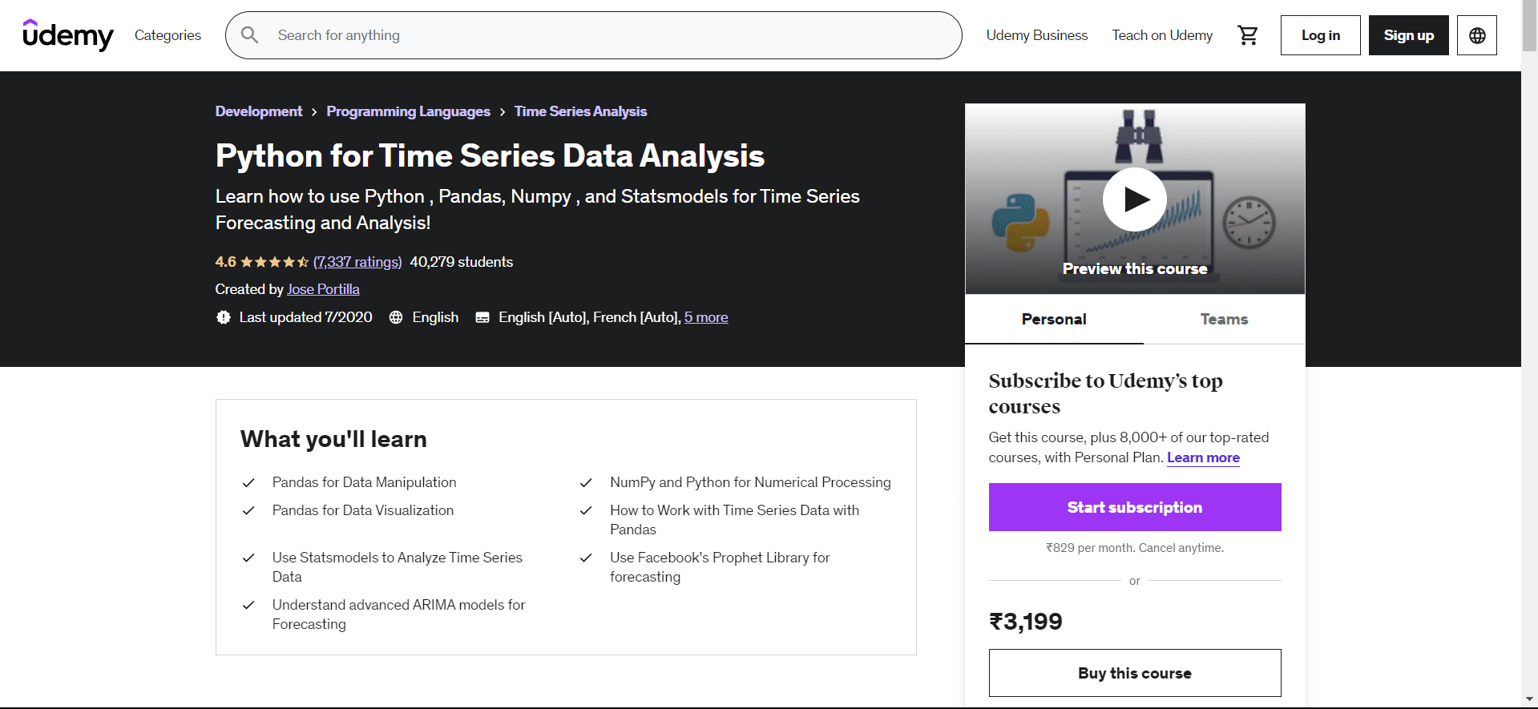Click Buy this course button
The image size is (1538, 709).
pos(1134,673)
